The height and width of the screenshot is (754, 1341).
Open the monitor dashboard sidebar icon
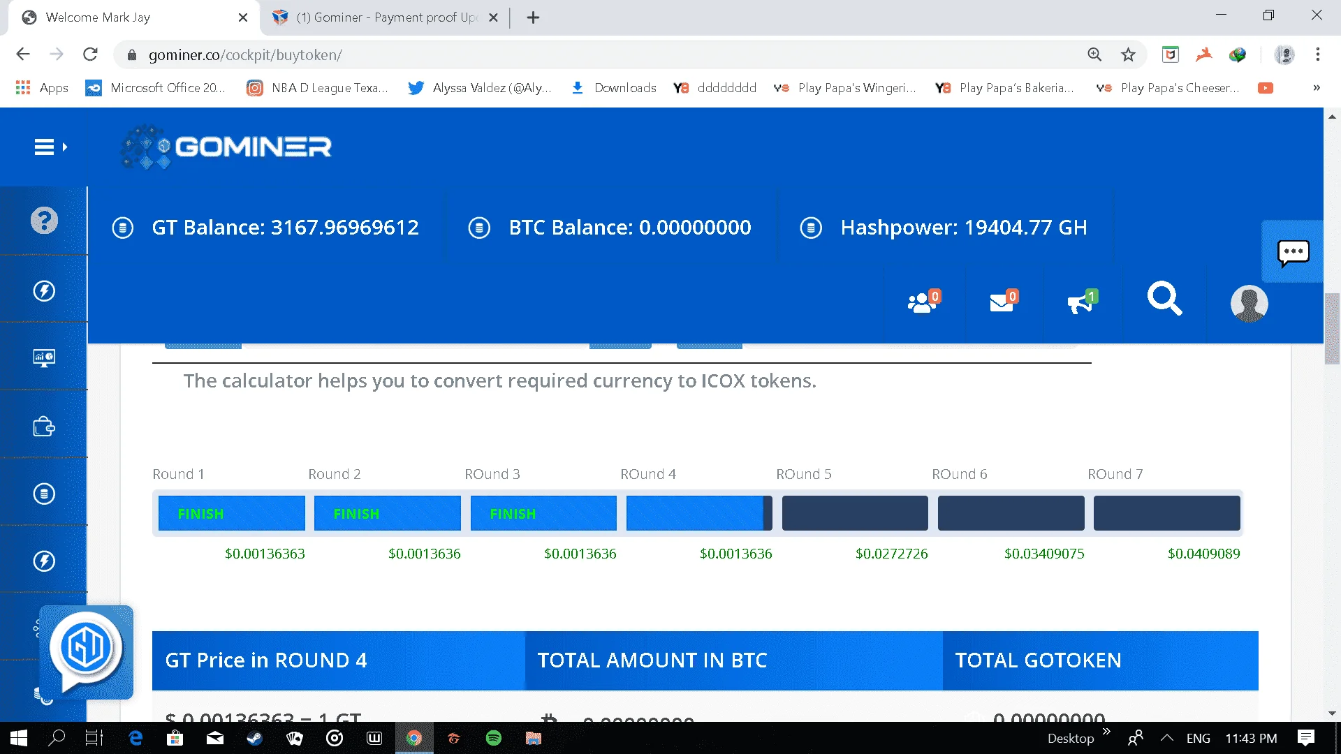44,358
